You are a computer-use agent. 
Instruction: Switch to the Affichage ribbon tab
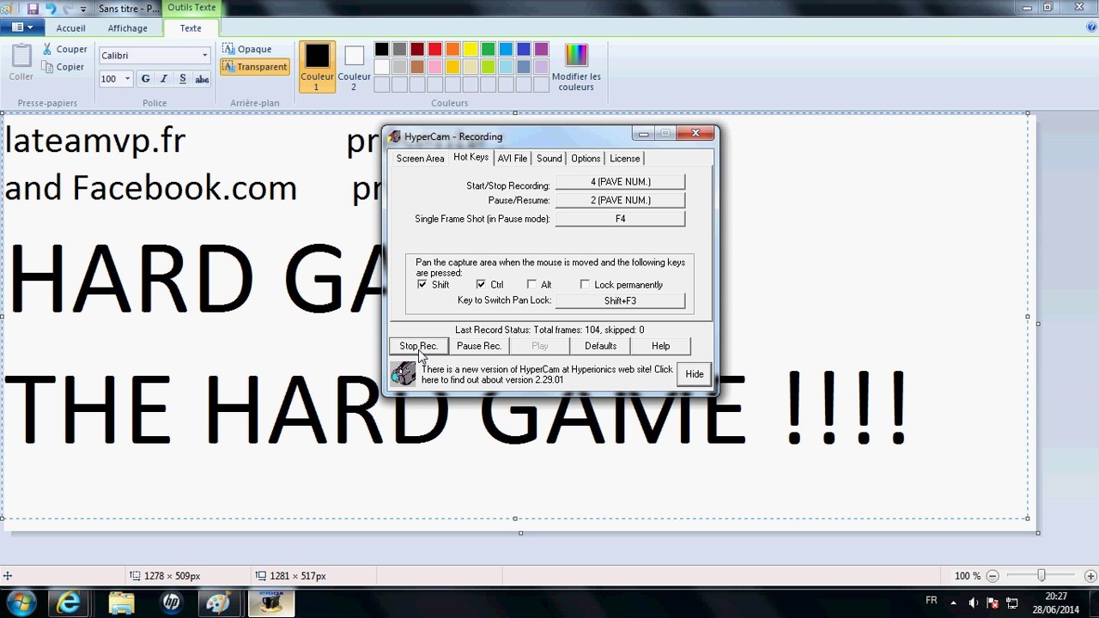(128, 28)
